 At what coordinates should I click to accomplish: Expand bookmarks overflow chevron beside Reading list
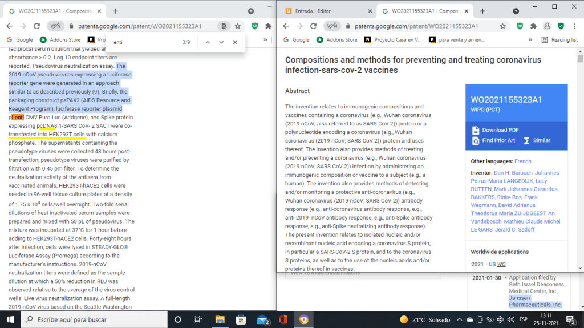pos(530,40)
